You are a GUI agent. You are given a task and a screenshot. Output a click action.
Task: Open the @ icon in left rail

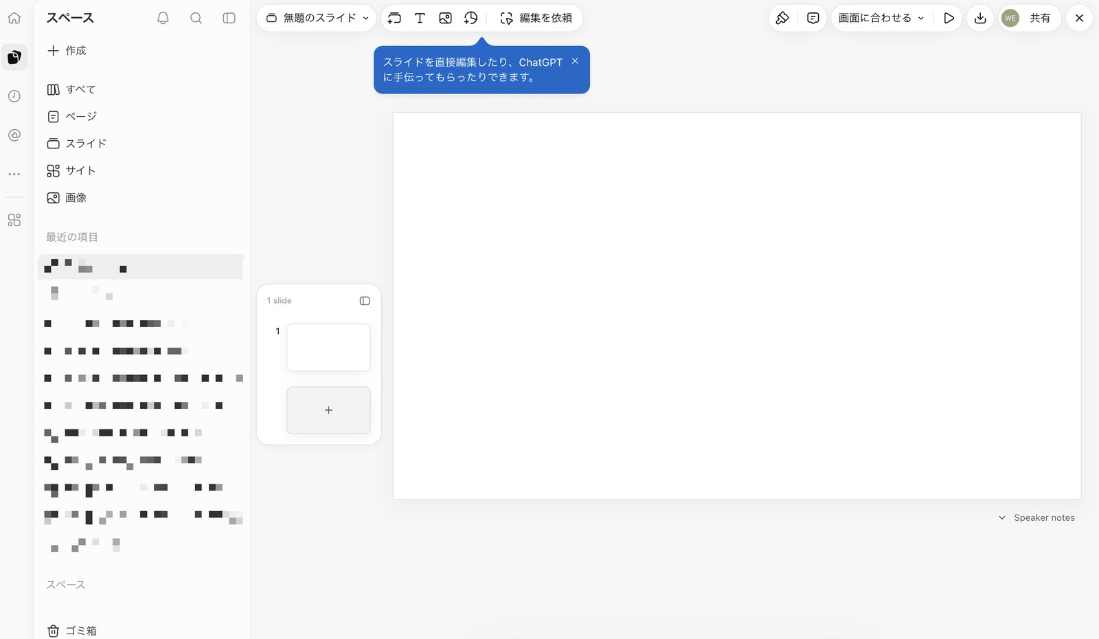point(14,135)
